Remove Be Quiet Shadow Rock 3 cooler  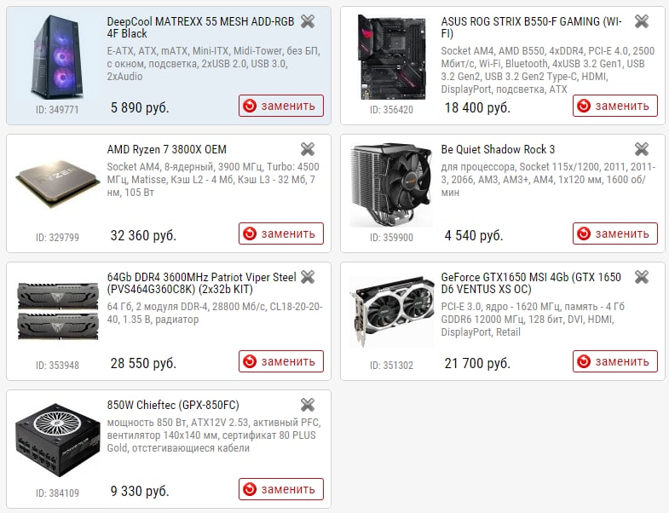641,149
